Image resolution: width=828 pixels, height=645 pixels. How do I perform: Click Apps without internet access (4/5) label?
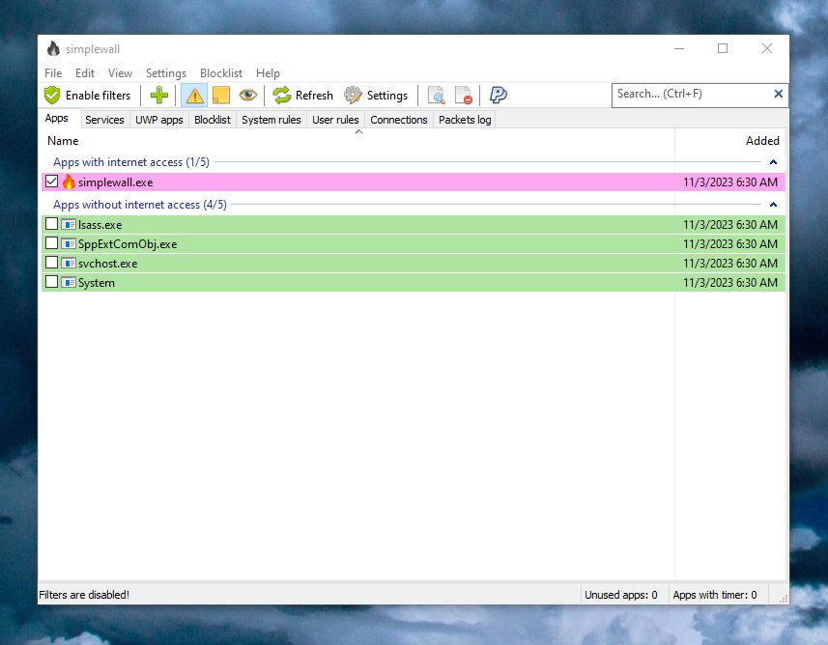140,205
